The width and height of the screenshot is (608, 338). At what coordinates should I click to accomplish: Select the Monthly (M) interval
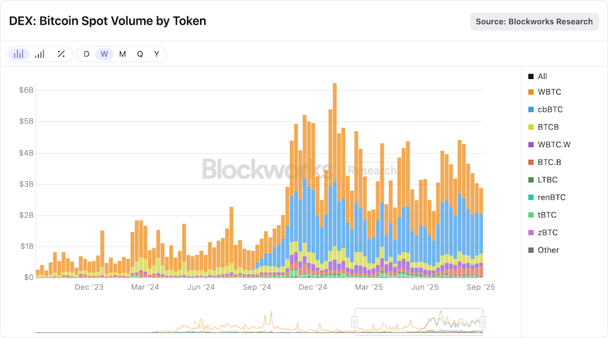click(122, 54)
